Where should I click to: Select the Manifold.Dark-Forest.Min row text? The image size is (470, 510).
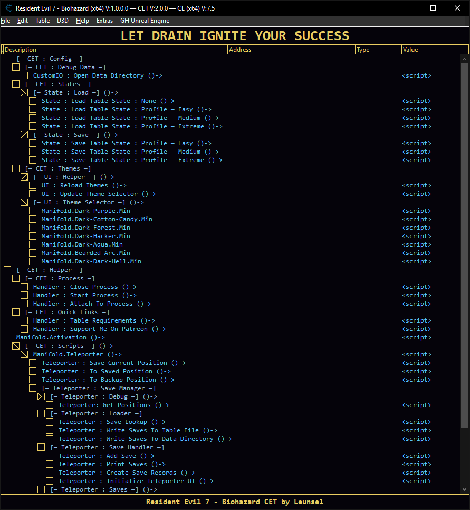pos(86,228)
